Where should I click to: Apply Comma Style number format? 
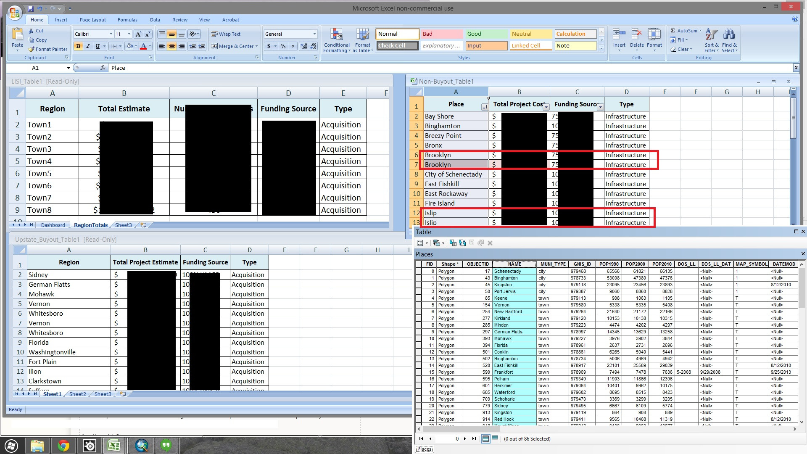click(x=293, y=46)
